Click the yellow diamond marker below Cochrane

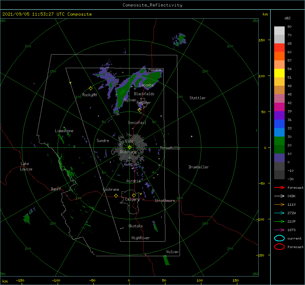pyautogui.click(x=116, y=196)
